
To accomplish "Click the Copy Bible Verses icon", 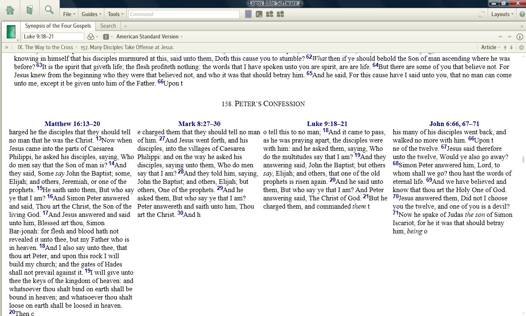I will pyautogui.click(x=259, y=14).
